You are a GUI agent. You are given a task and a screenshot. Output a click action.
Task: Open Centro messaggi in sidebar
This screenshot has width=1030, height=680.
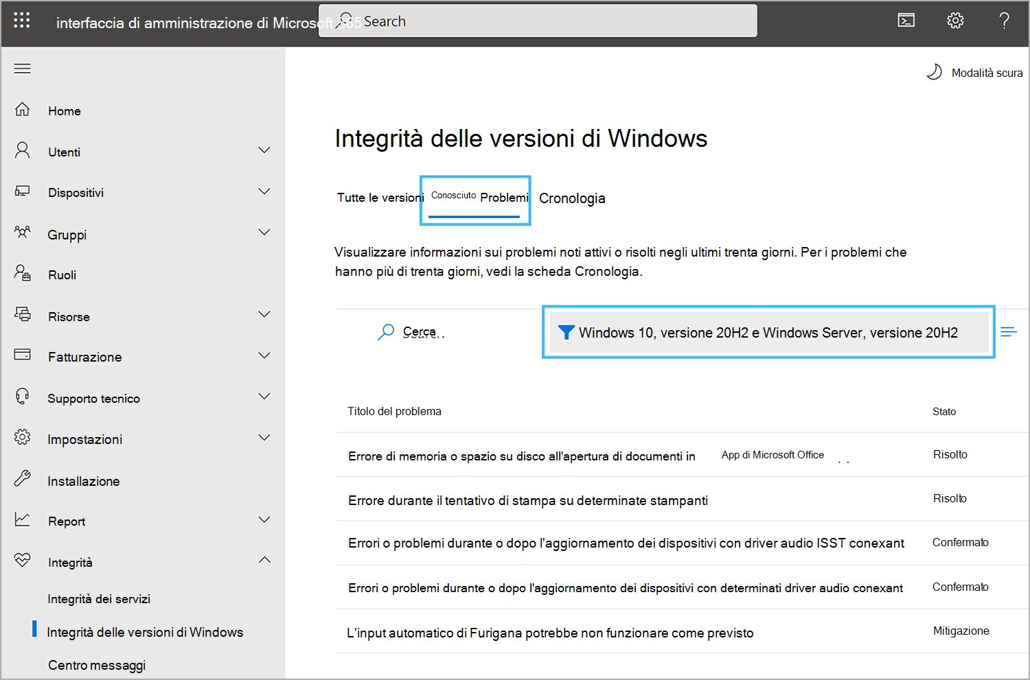[97, 665]
